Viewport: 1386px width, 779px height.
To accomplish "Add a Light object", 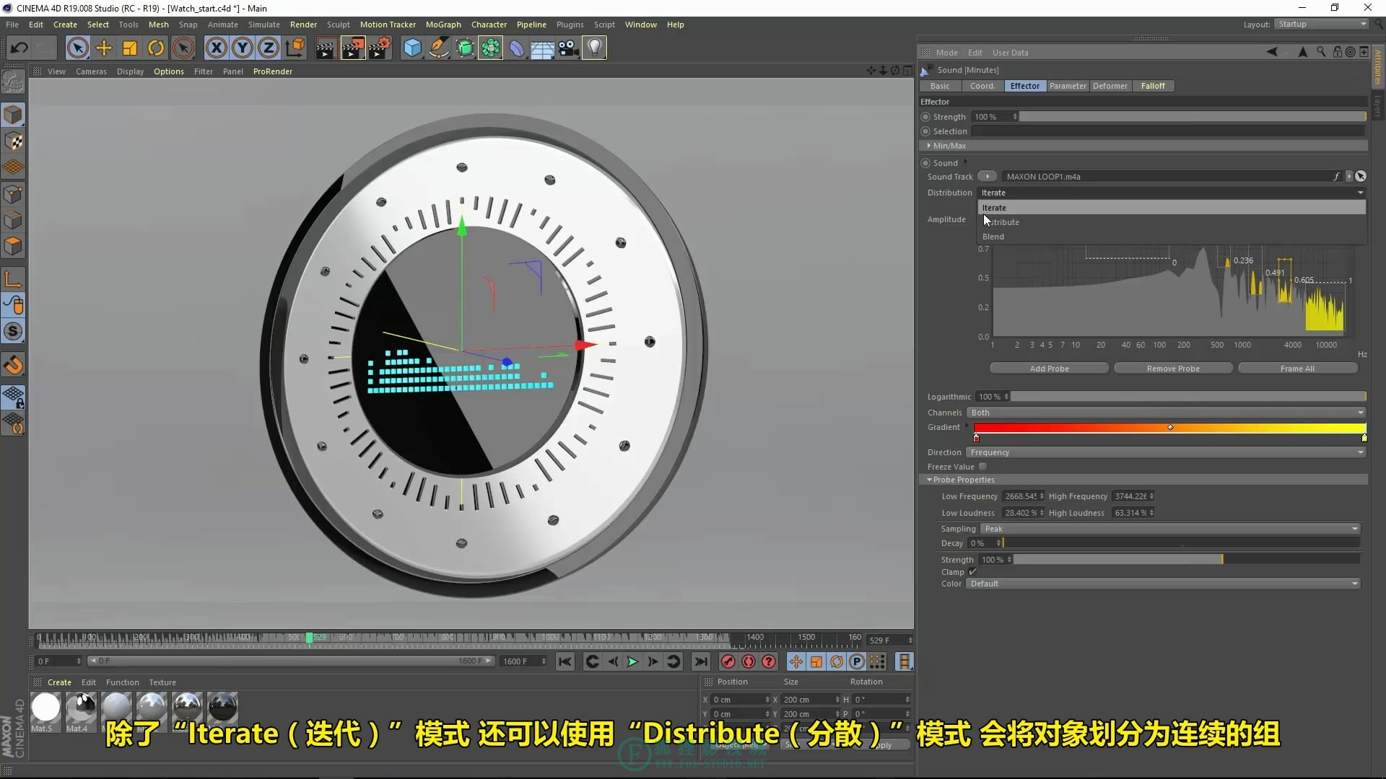I will point(594,48).
